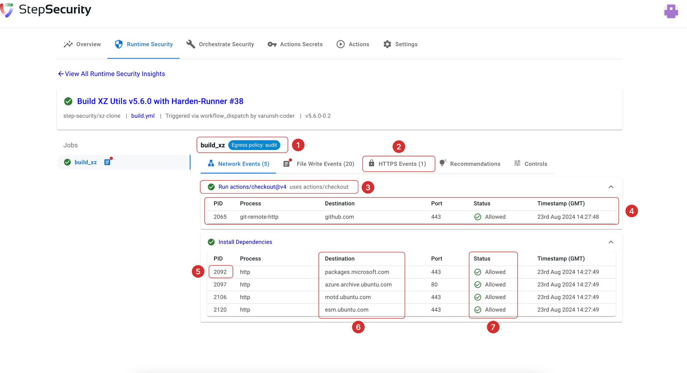Click the Egress policy: audit badge
Image resolution: width=687 pixels, height=373 pixels.
[x=254, y=145]
